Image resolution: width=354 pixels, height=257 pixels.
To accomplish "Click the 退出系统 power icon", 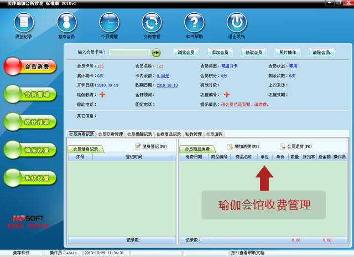I will coord(236,24).
